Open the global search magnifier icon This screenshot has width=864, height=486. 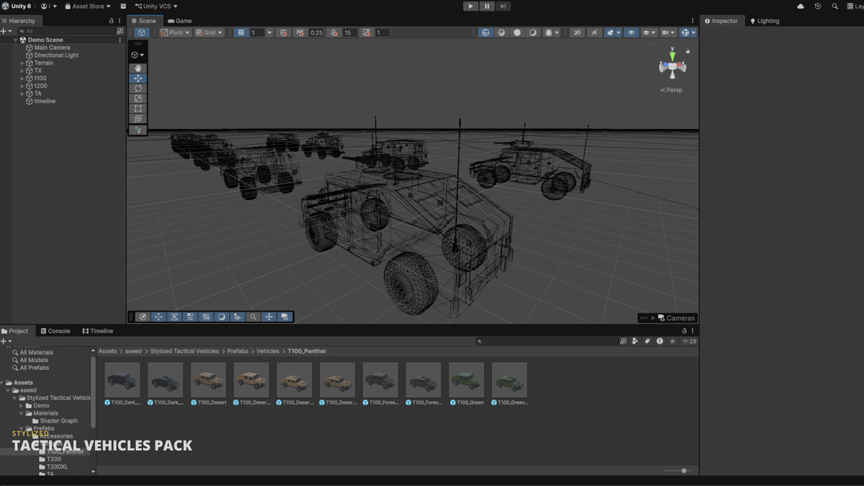pos(834,6)
